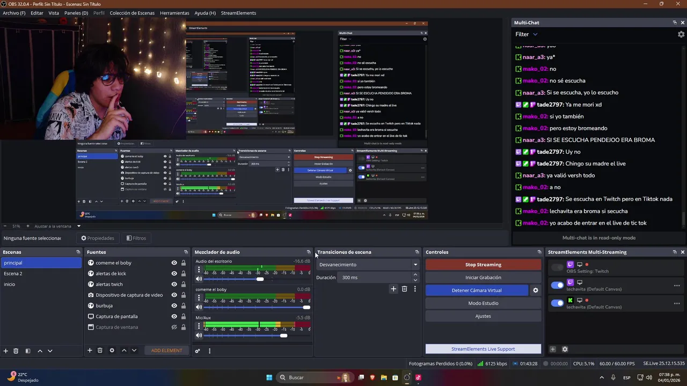Undock the Escenas panel
The image size is (687, 386).
[78, 252]
